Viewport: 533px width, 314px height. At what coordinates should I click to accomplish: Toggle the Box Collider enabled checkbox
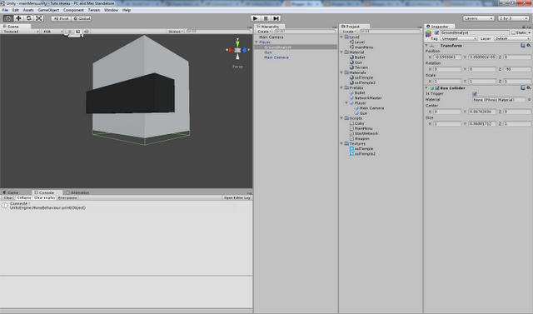click(x=437, y=88)
